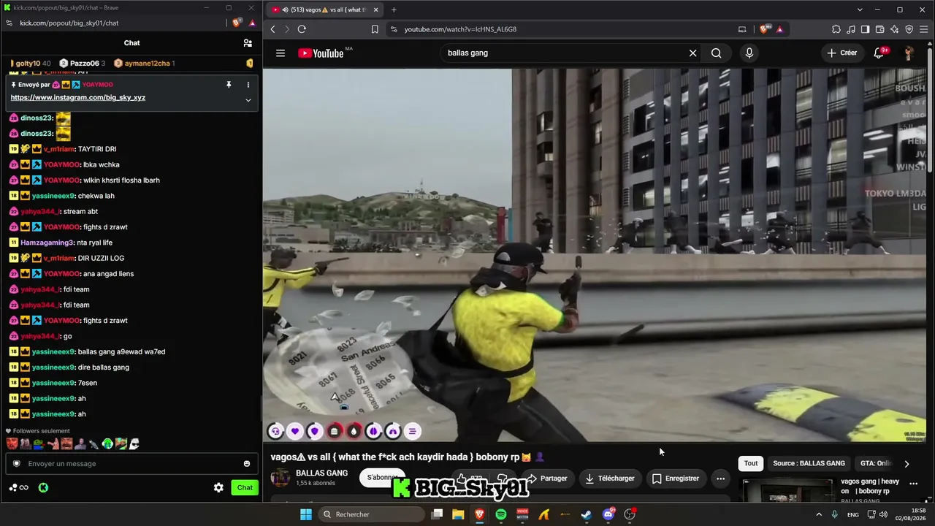Open Leo AI assistant icon

pyautogui.click(x=894, y=29)
